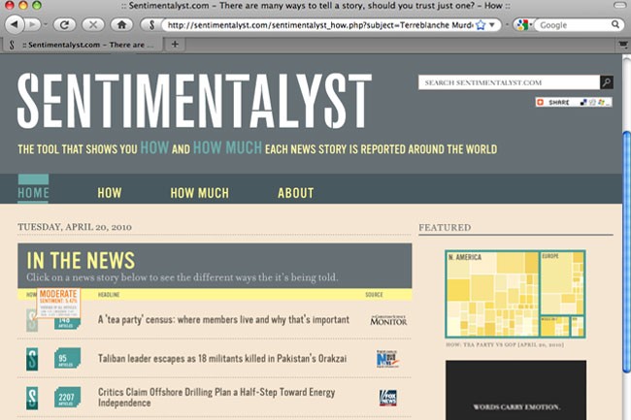Click the sentiment S icon on Offshore Drilling row
This screenshot has height=420, width=631.
(x=32, y=398)
